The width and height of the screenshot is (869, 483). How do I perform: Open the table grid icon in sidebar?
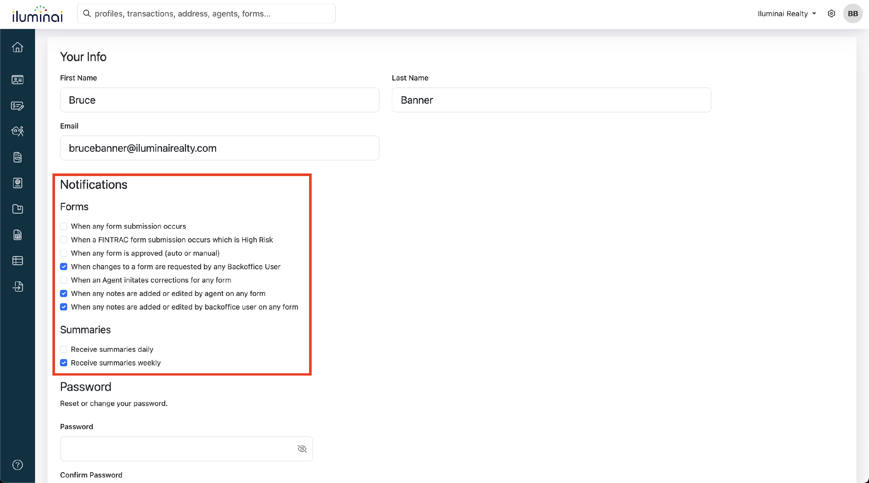18,261
